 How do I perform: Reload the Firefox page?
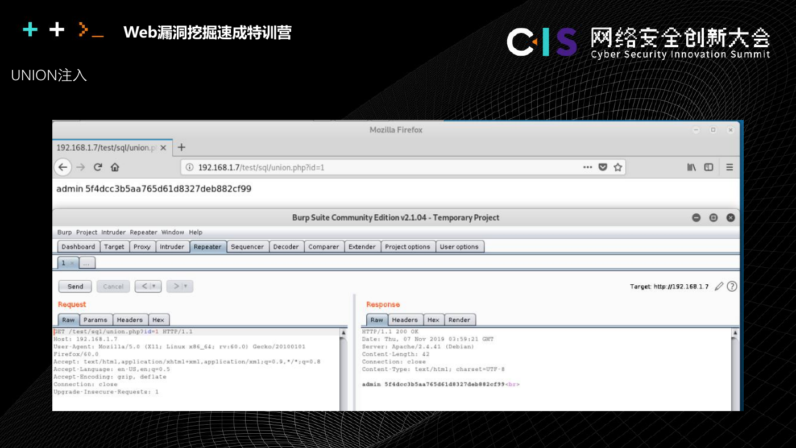98,167
